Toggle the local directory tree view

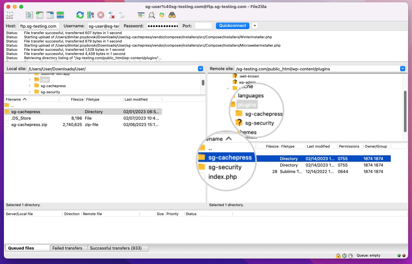point(40,15)
